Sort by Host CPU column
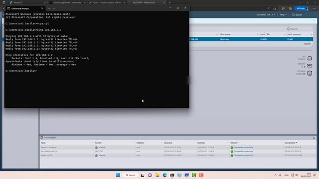319x179 pixels. pyautogui.click(x=265, y=34)
